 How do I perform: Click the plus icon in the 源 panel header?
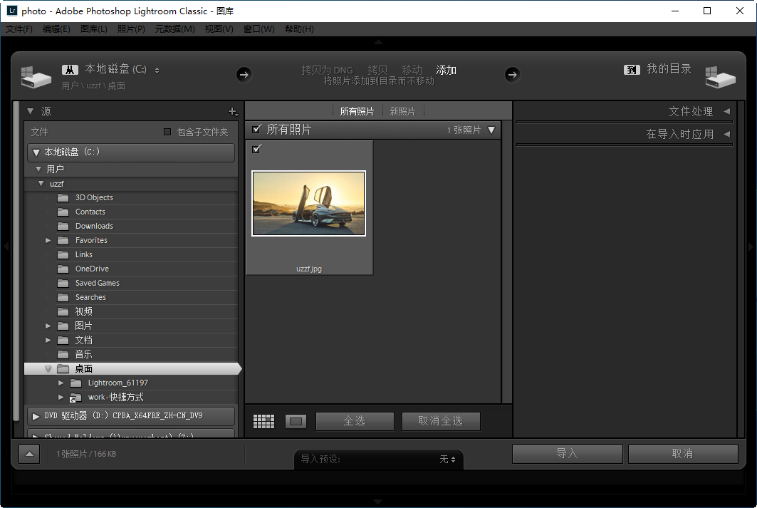pyautogui.click(x=233, y=111)
